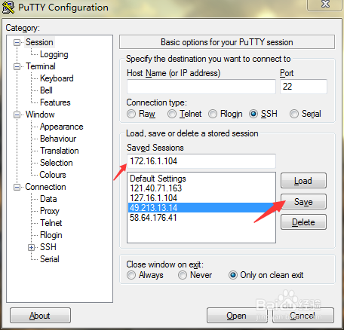Viewport: 344px width, 330px height.
Task: Click the PuTTY icon in the title bar
Action: [x=8, y=8]
